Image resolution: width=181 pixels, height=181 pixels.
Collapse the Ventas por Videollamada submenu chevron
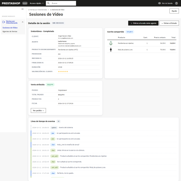22,22
